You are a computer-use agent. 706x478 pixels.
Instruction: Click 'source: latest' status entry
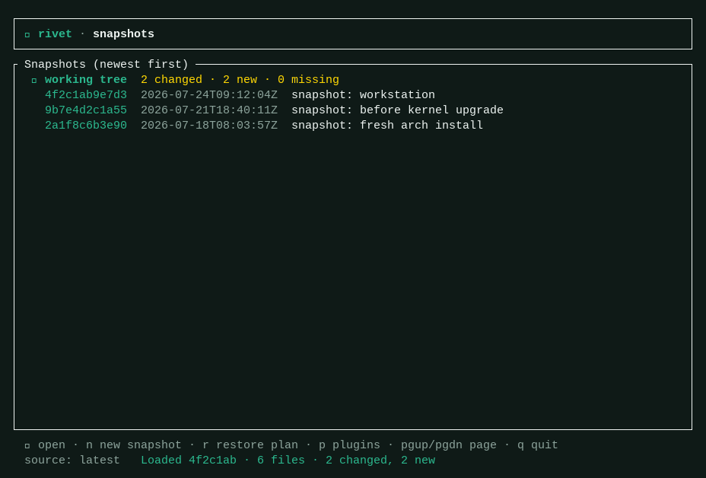coord(72,460)
